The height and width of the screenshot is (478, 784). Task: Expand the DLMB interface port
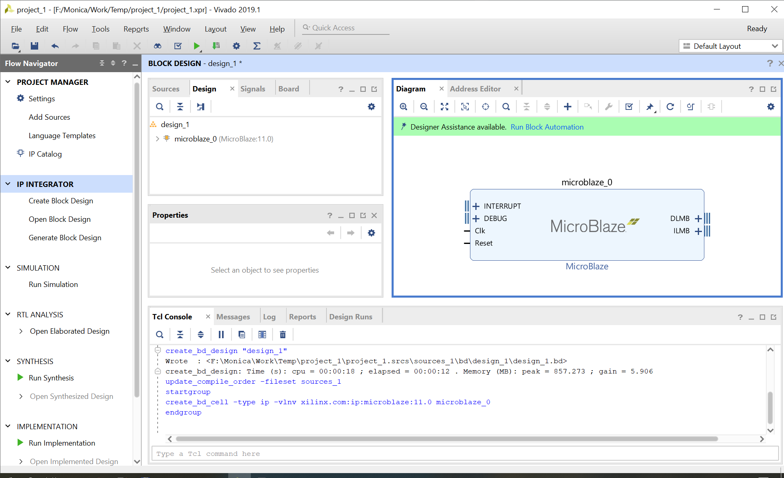pos(698,219)
